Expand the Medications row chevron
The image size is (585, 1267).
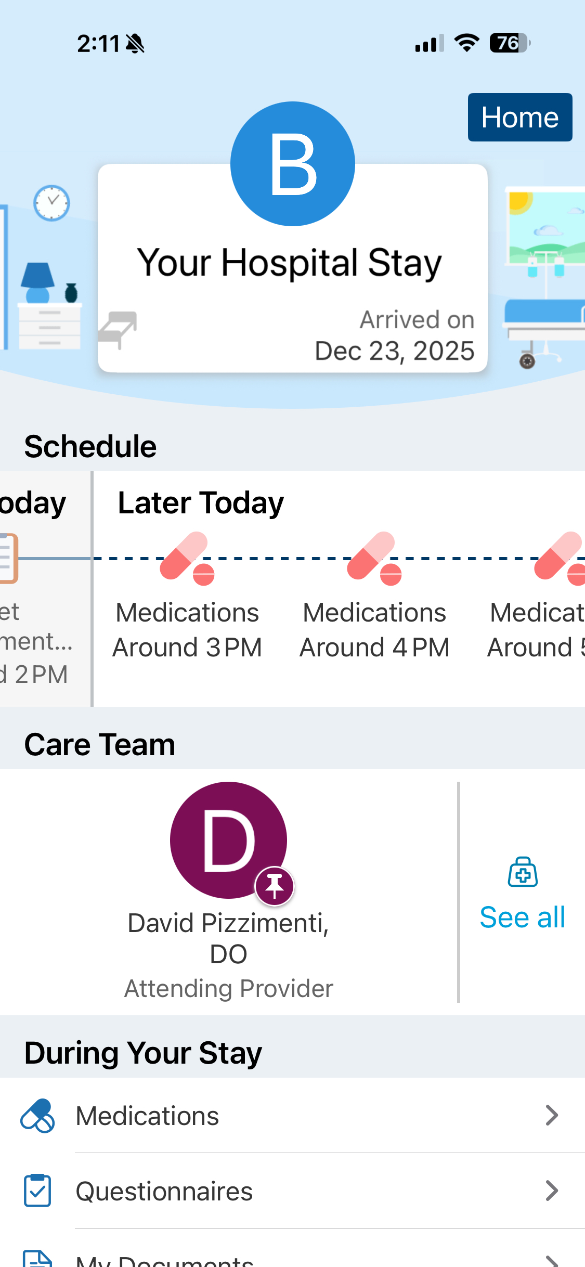coord(552,1116)
